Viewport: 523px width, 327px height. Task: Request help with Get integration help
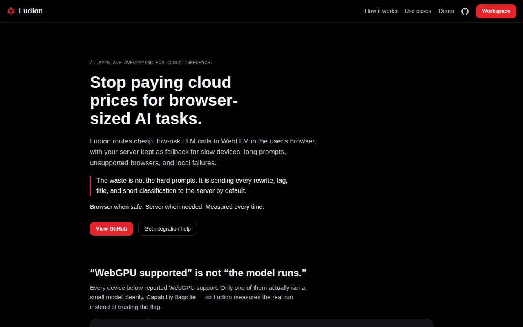coord(168,229)
